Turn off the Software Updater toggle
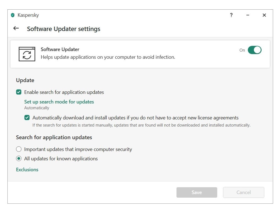280x210 pixels. [254, 50]
